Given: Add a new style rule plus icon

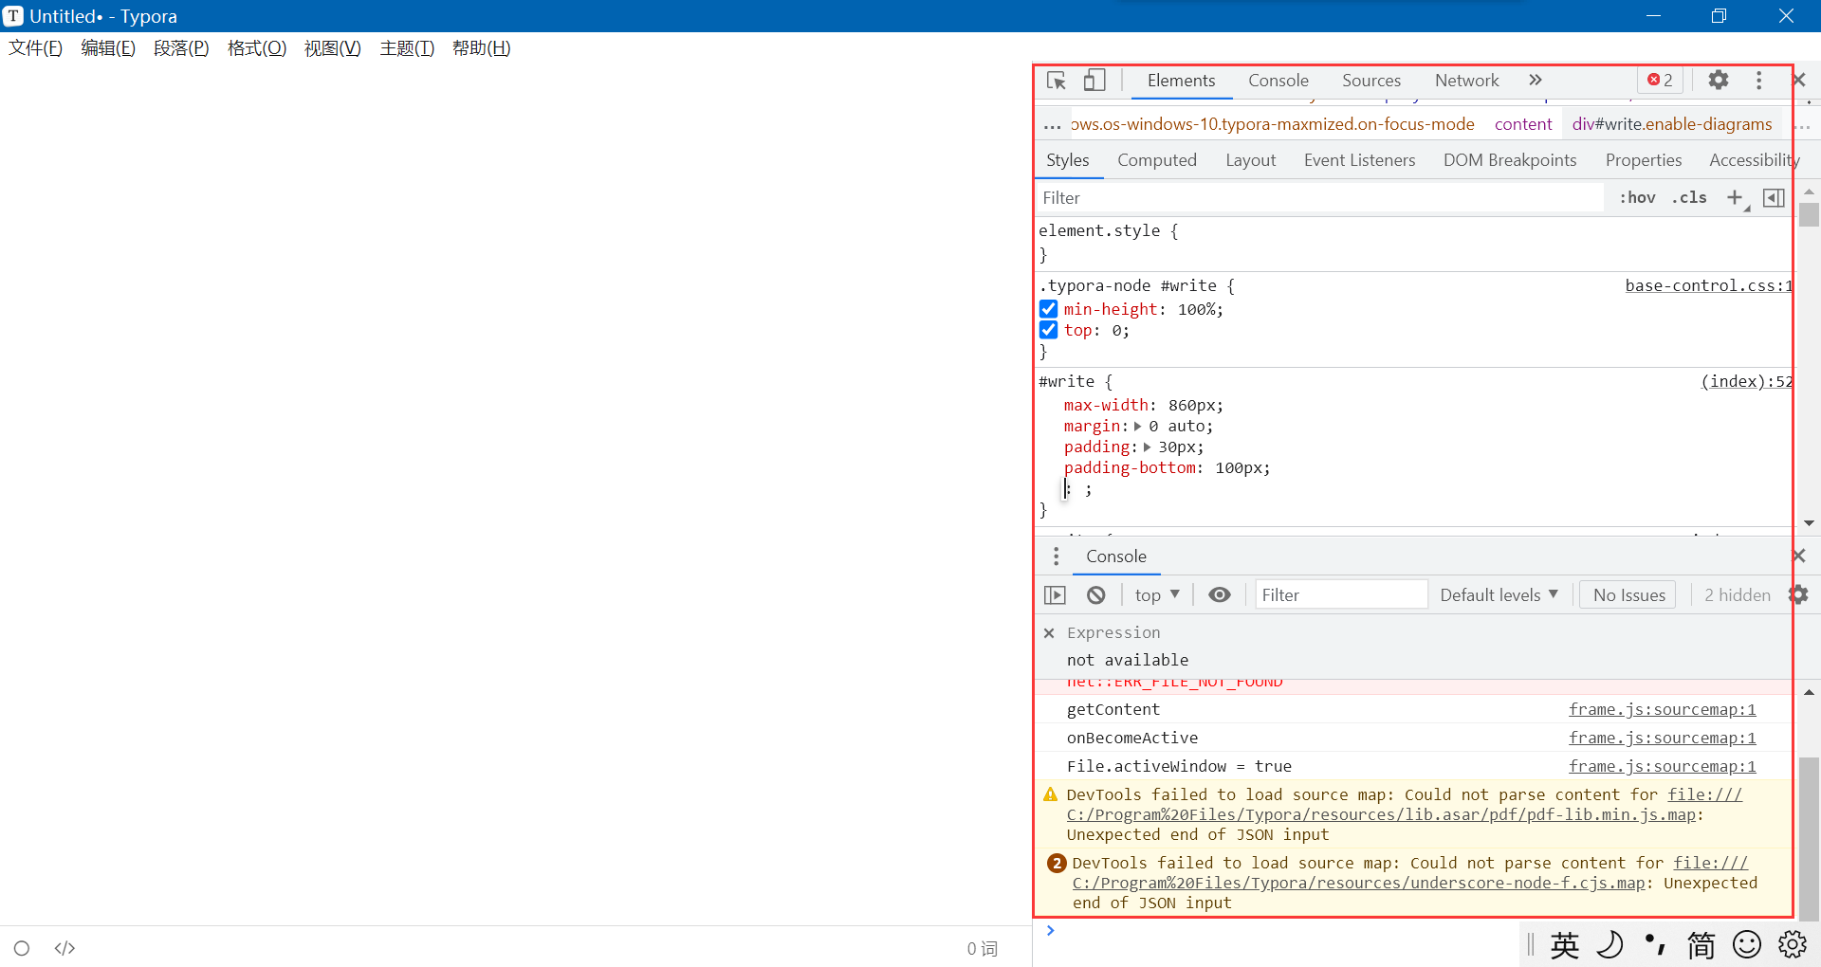Looking at the screenshot, I should pyautogui.click(x=1736, y=197).
